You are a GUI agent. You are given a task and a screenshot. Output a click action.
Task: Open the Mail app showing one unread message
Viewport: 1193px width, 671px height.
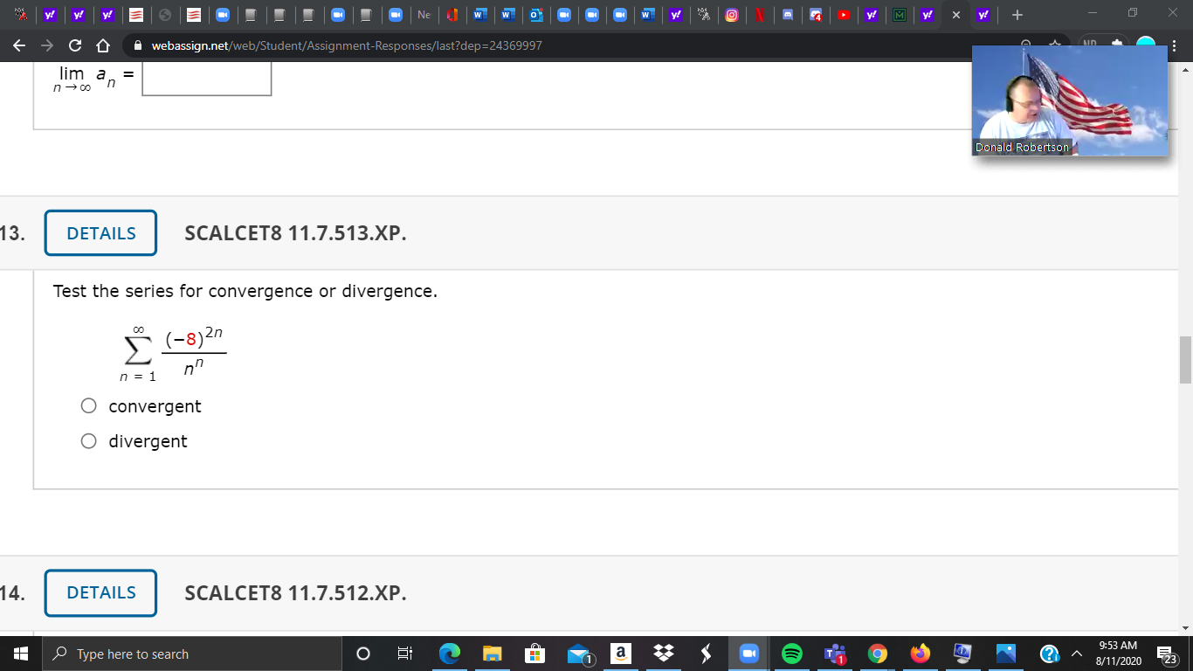pos(576,654)
